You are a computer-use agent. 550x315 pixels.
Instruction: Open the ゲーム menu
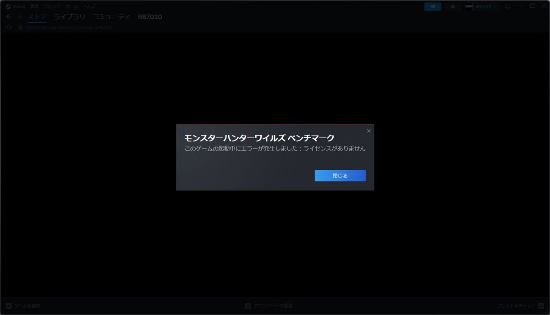71,6
